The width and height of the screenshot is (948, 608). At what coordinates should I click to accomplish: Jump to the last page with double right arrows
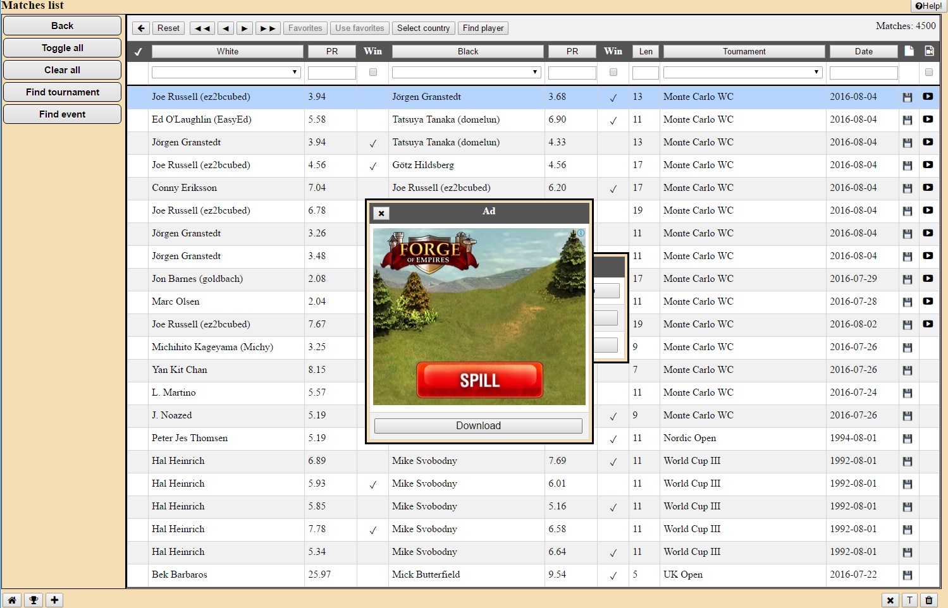[x=268, y=28]
